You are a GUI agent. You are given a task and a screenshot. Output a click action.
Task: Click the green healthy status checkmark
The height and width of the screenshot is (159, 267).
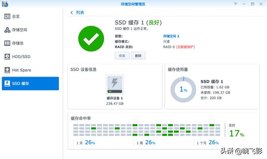tap(91, 39)
